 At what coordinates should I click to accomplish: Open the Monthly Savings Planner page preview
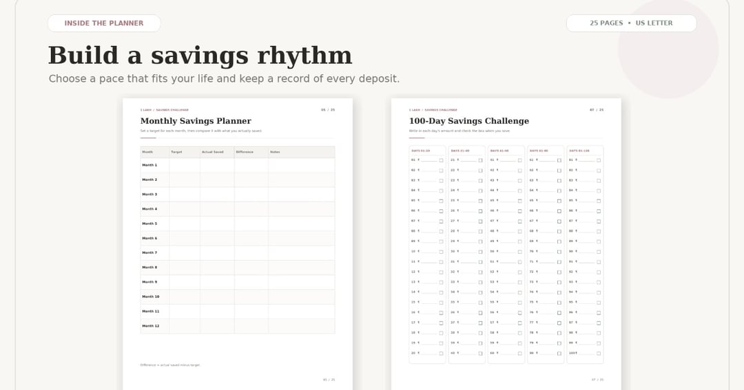(x=238, y=244)
